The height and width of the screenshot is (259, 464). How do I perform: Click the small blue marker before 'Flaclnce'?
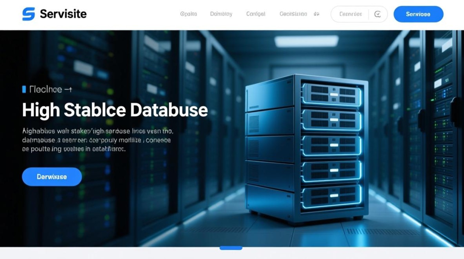24,89
